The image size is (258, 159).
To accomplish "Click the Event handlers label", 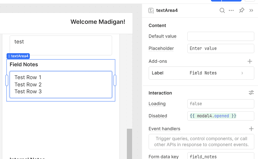I will click(164, 129).
